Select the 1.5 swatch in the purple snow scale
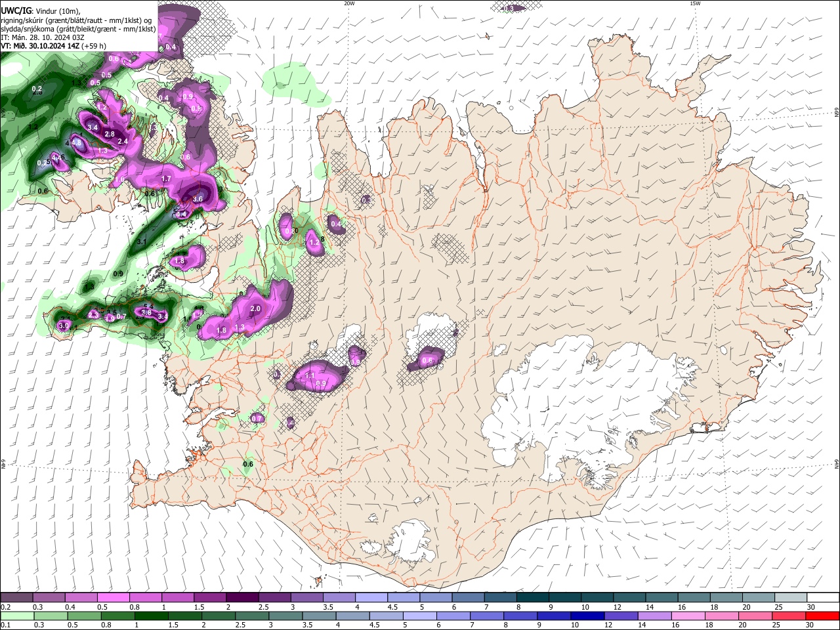Viewport: 840px width, 630px height. [210, 598]
